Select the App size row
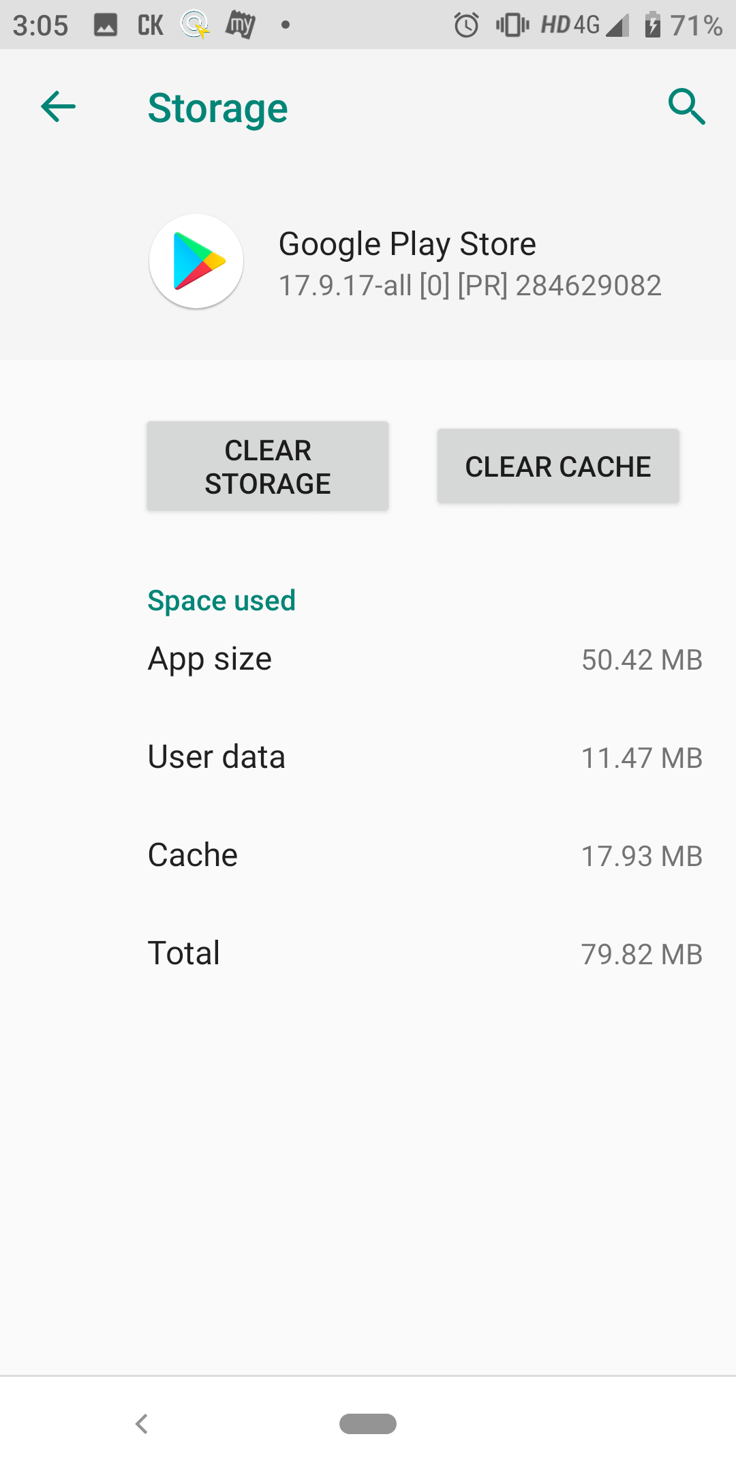The height and width of the screenshot is (1473, 736). pos(368,659)
